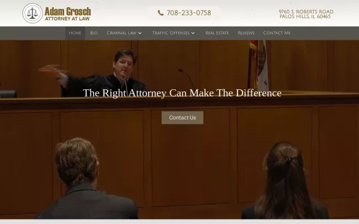The height and width of the screenshot is (224, 359).
Task: Open the Bio page
Action: click(94, 33)
